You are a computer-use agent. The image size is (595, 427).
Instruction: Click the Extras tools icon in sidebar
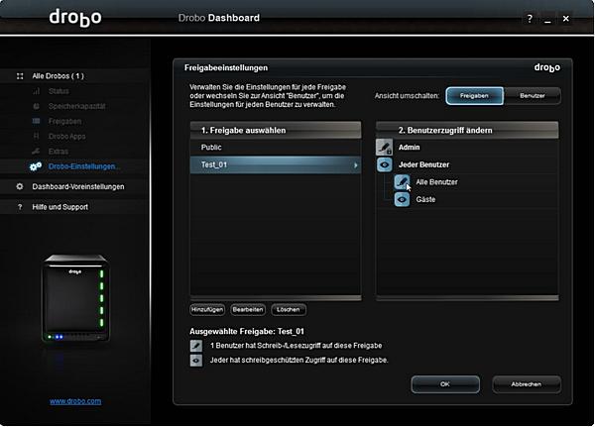pyautogui.click(x=36, y=152)
